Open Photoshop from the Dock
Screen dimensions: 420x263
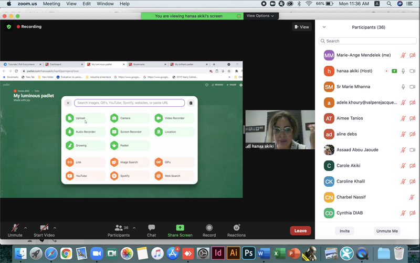pyautogui.click(x=249, y=253)
